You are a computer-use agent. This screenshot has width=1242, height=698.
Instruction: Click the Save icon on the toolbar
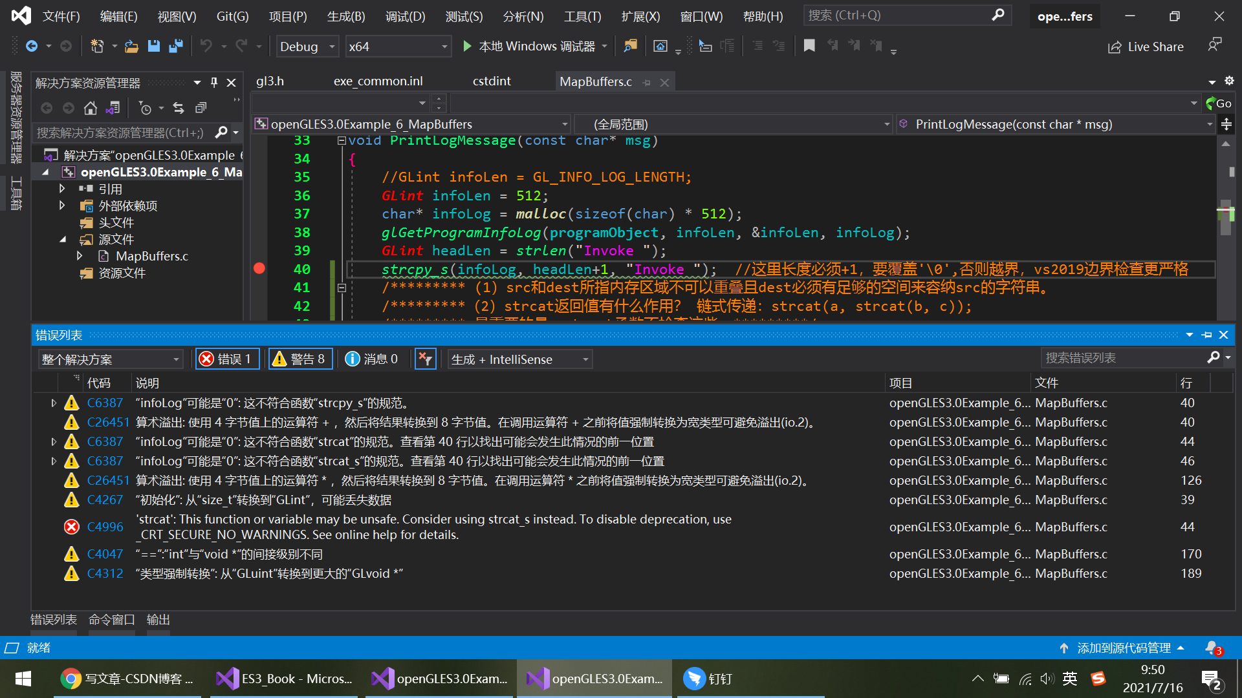coord(154,46)
